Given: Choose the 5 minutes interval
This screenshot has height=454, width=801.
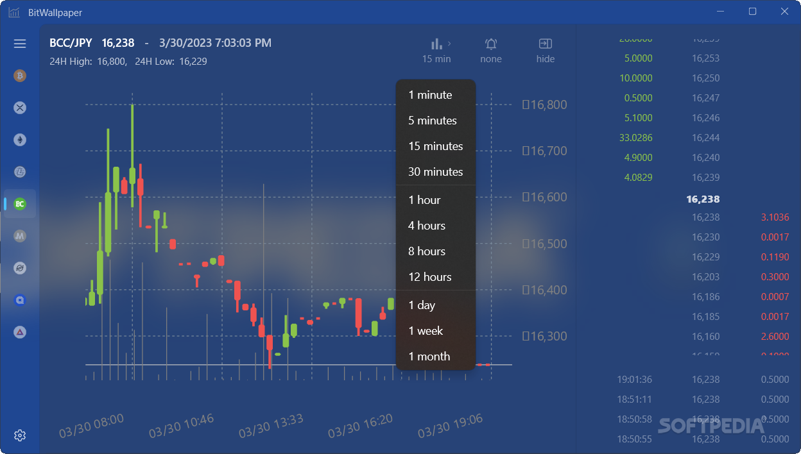Looking at the screenshot, I should coord(436,121).
